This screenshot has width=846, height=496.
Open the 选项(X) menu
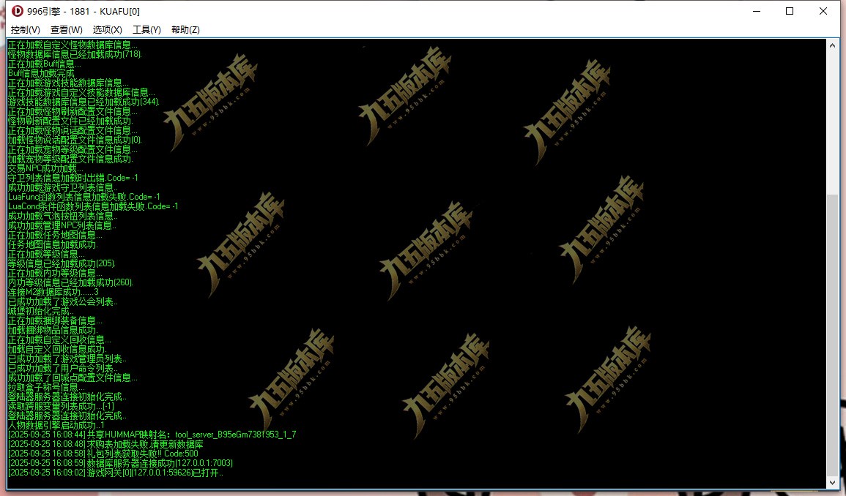(108, 30)
